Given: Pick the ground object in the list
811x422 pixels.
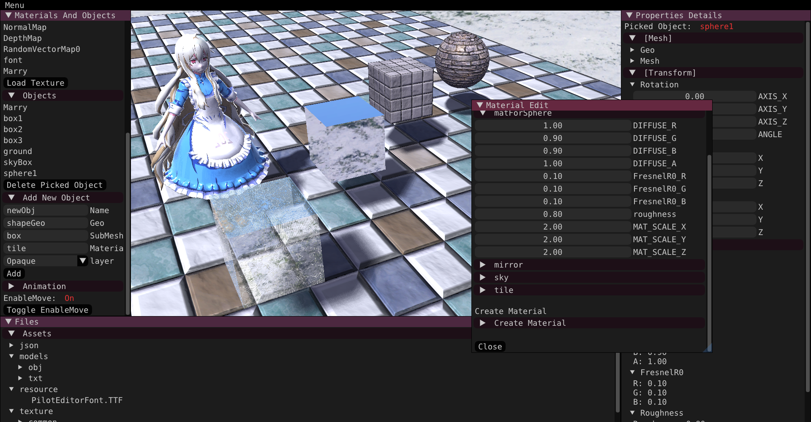Looking at the screenshot, I should 18,151.
